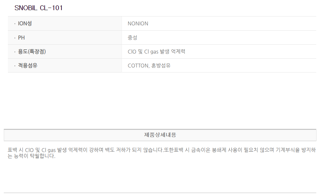Click the opening words 표백 시 of the description

pos(15,150)
